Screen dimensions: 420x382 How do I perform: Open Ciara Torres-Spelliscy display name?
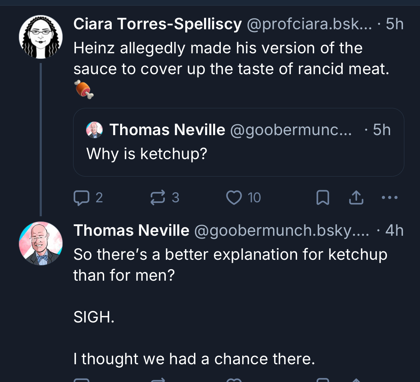(157, 24)
